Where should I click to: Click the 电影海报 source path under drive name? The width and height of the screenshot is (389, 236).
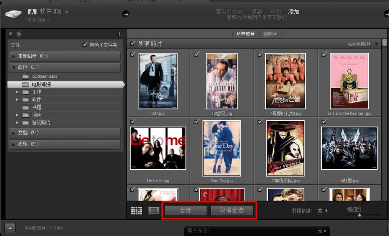(38, 20)
